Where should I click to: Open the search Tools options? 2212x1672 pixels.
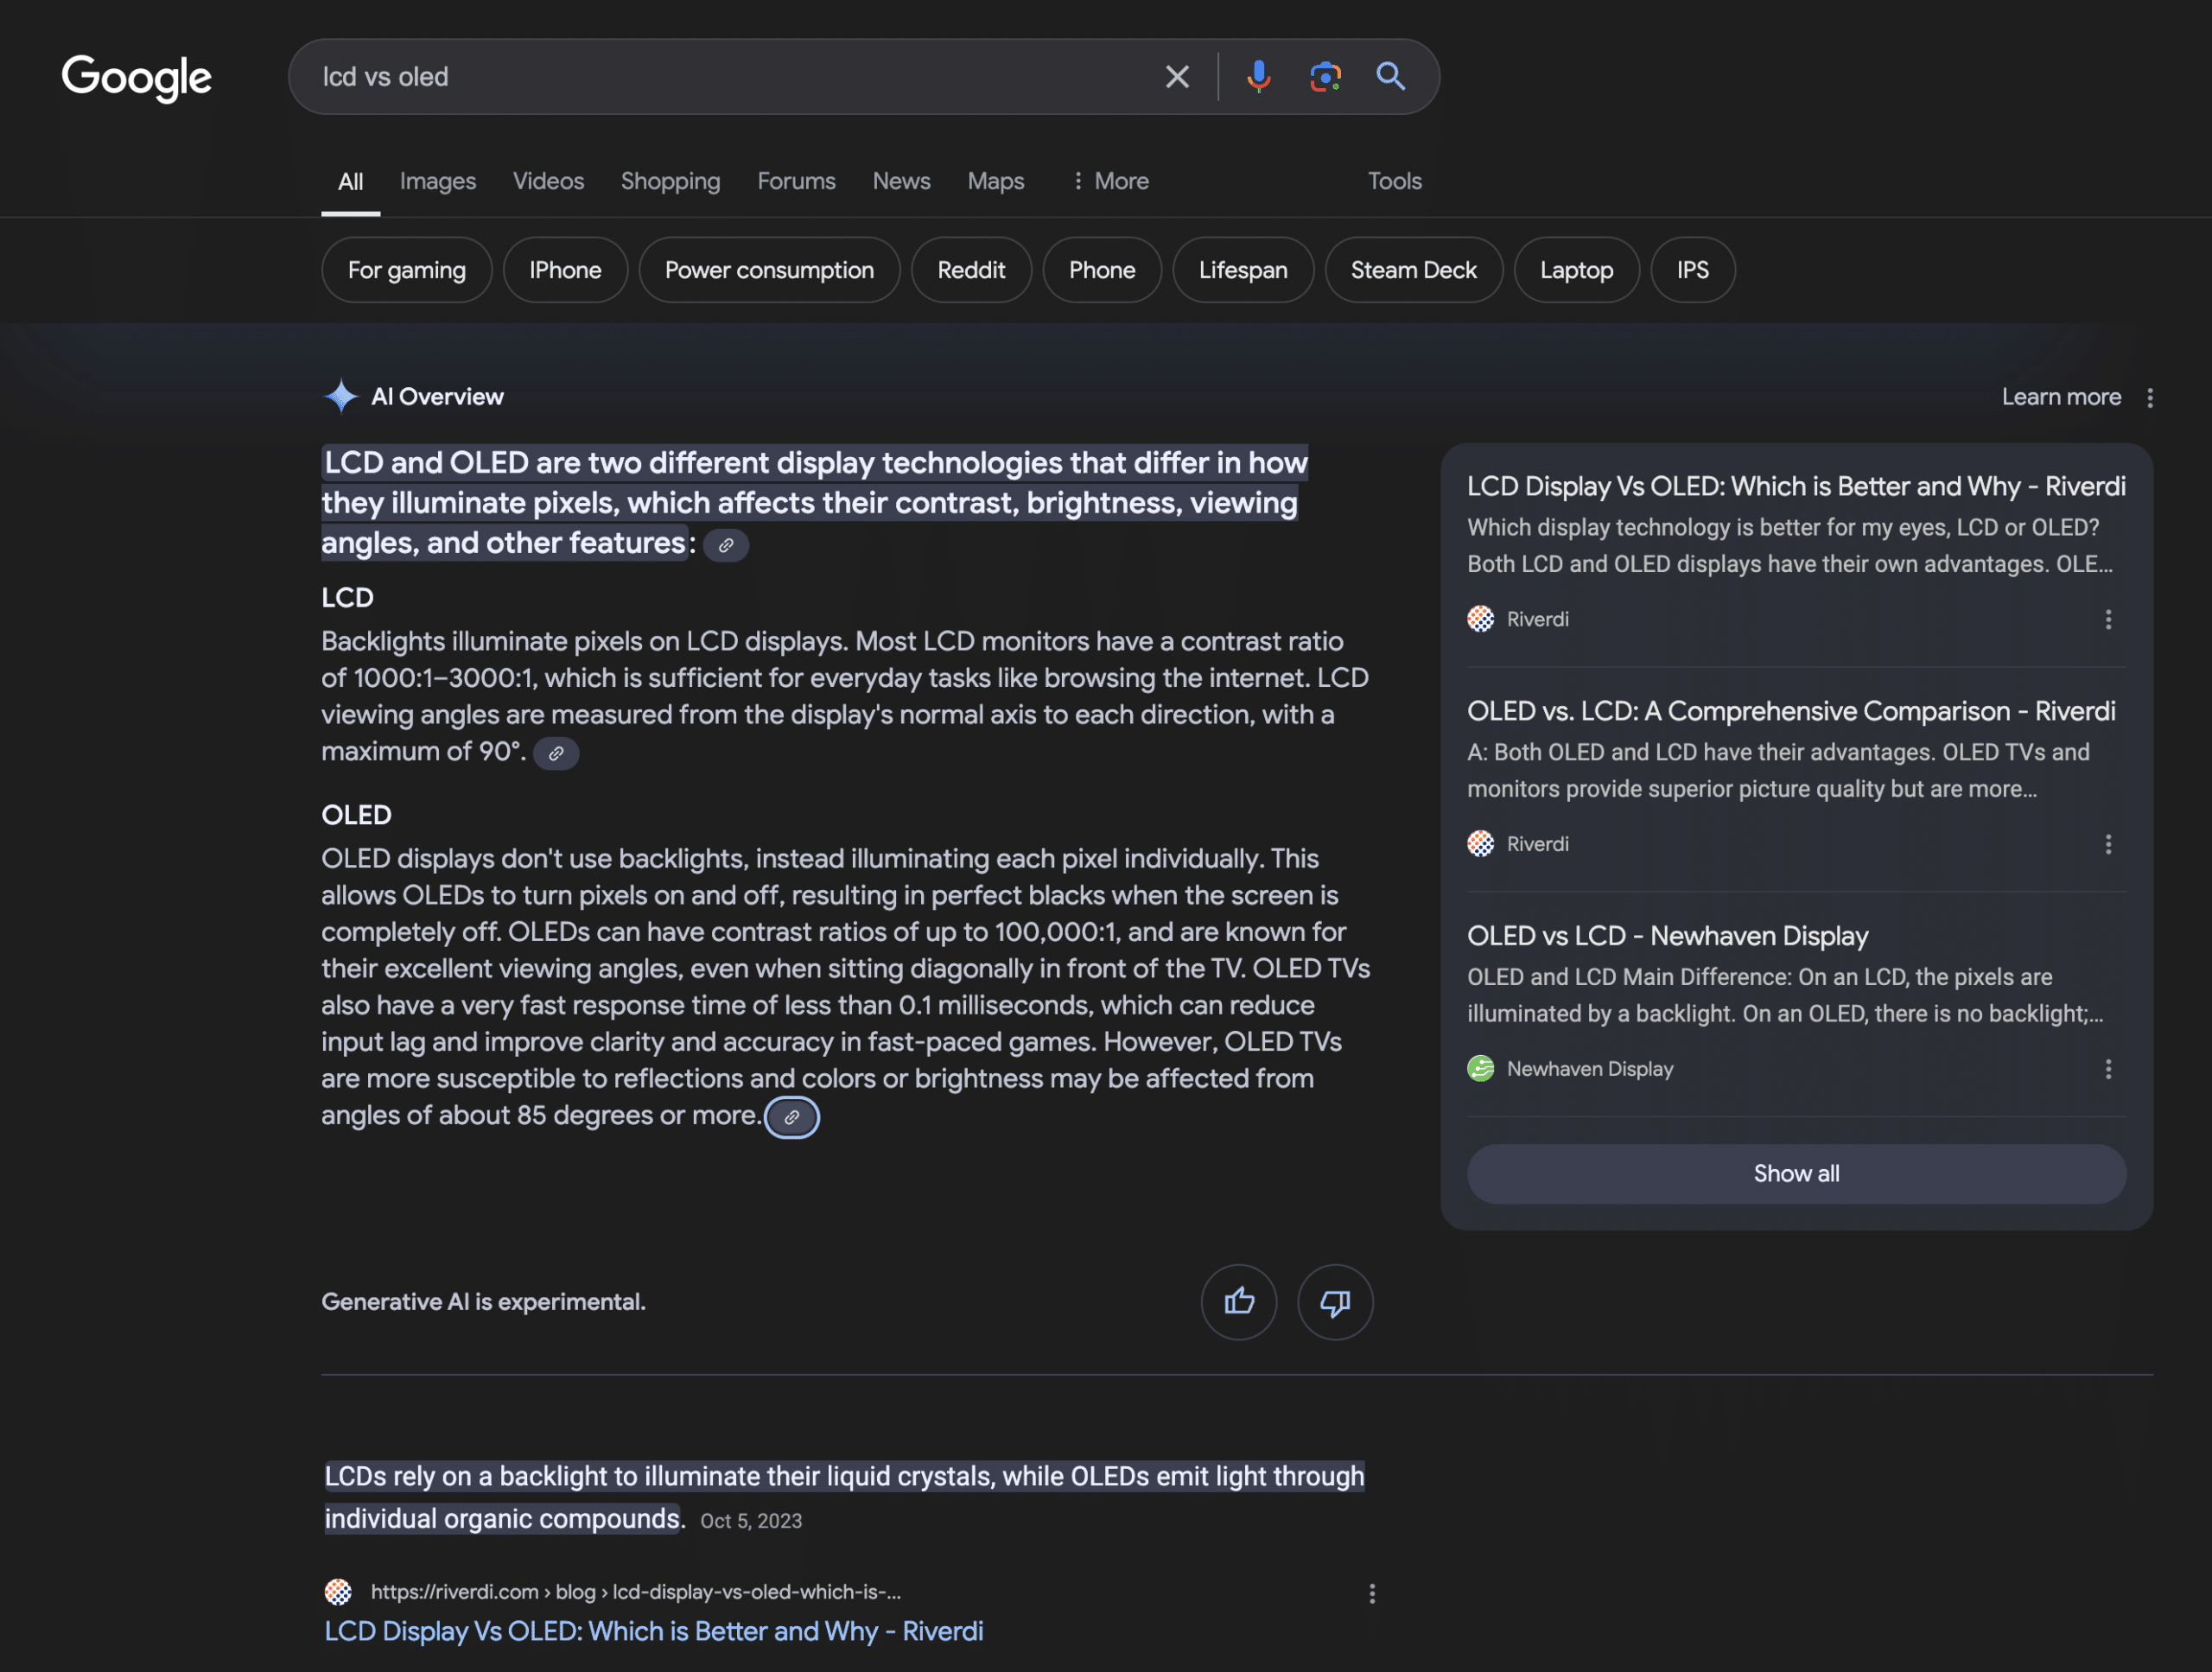click(x=1394, y=182)
